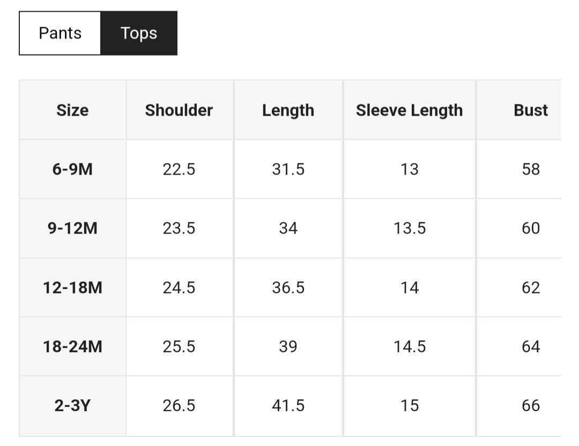This screenshot has height=446, width=579.
Task: Select the Tops size tab
Action: [139, 33]
